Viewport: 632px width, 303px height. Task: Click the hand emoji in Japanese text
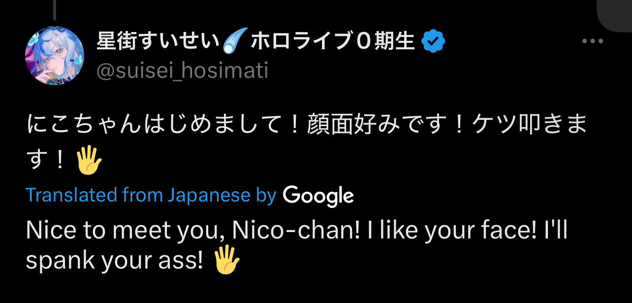tap(89, 161)
